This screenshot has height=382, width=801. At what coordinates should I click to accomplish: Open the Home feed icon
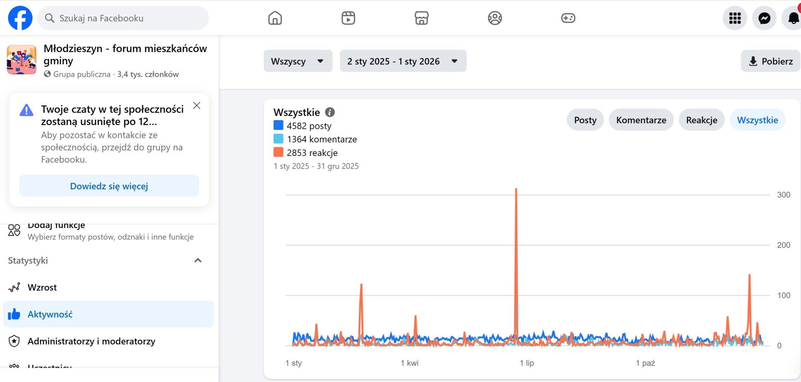(x=275, y=18)
